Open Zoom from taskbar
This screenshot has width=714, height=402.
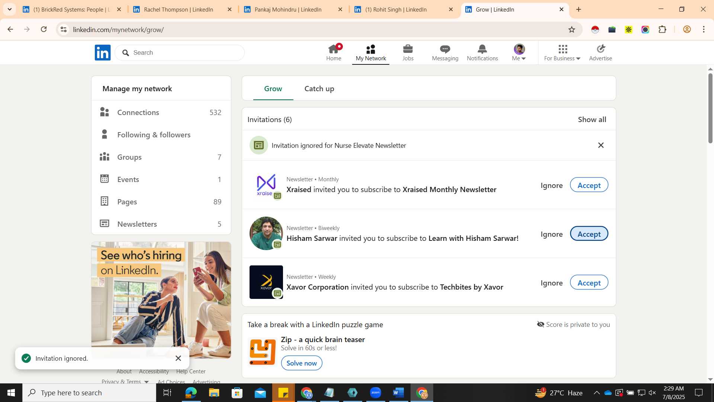point(375,393)
